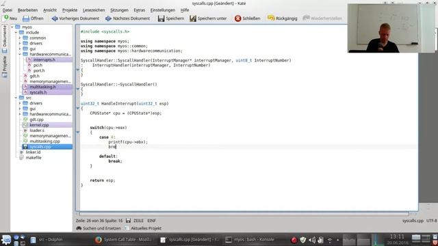This screenshot has width=438, height=246.
Task: Open the Extras menu
Action: point(139,10)
